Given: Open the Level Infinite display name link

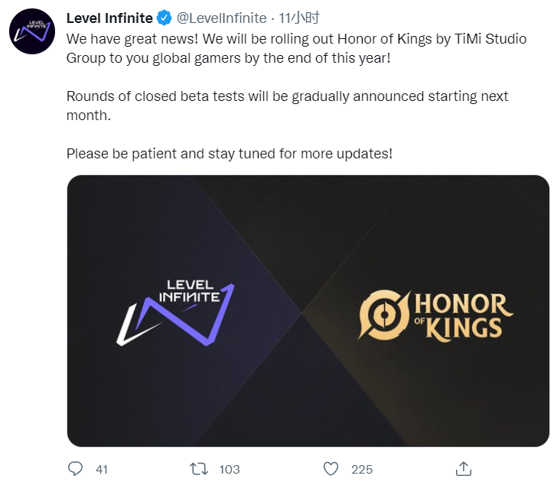Looking at the screenshot, I should click(x=110, y=18).
